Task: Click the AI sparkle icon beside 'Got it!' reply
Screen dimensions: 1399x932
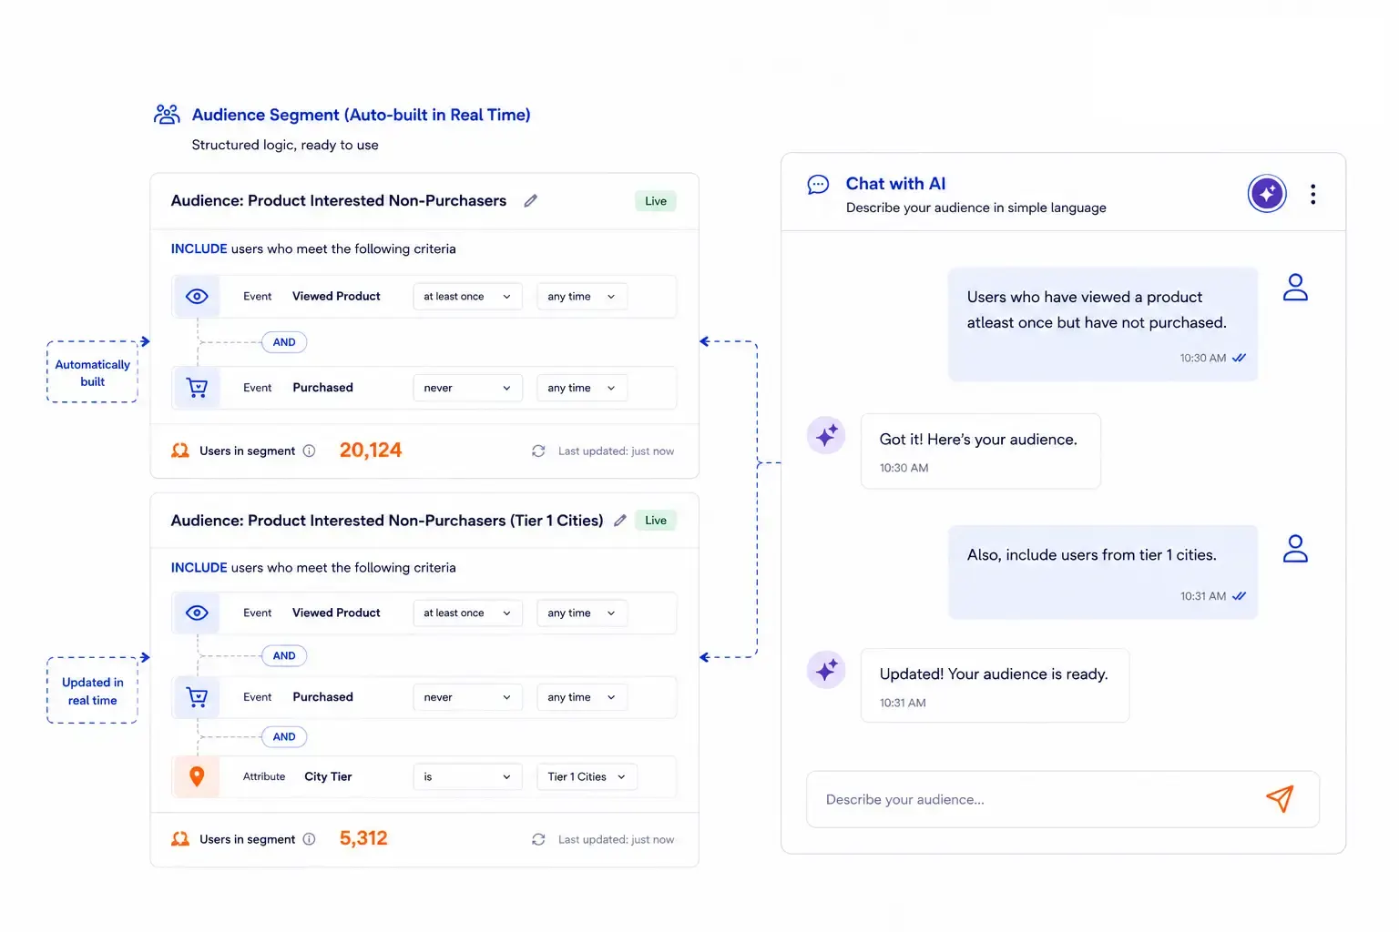Action: (826, 435)
